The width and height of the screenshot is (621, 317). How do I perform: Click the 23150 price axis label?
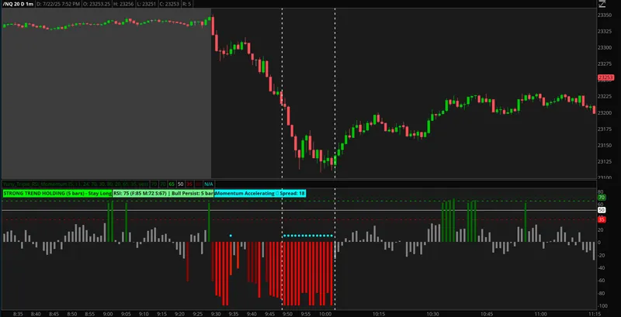(605, 145)
